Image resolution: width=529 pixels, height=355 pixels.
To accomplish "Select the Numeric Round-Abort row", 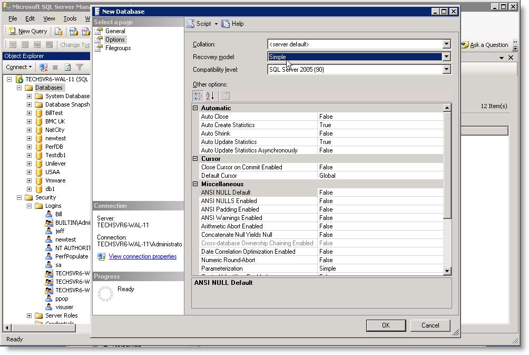I will [x=321, y=260].
